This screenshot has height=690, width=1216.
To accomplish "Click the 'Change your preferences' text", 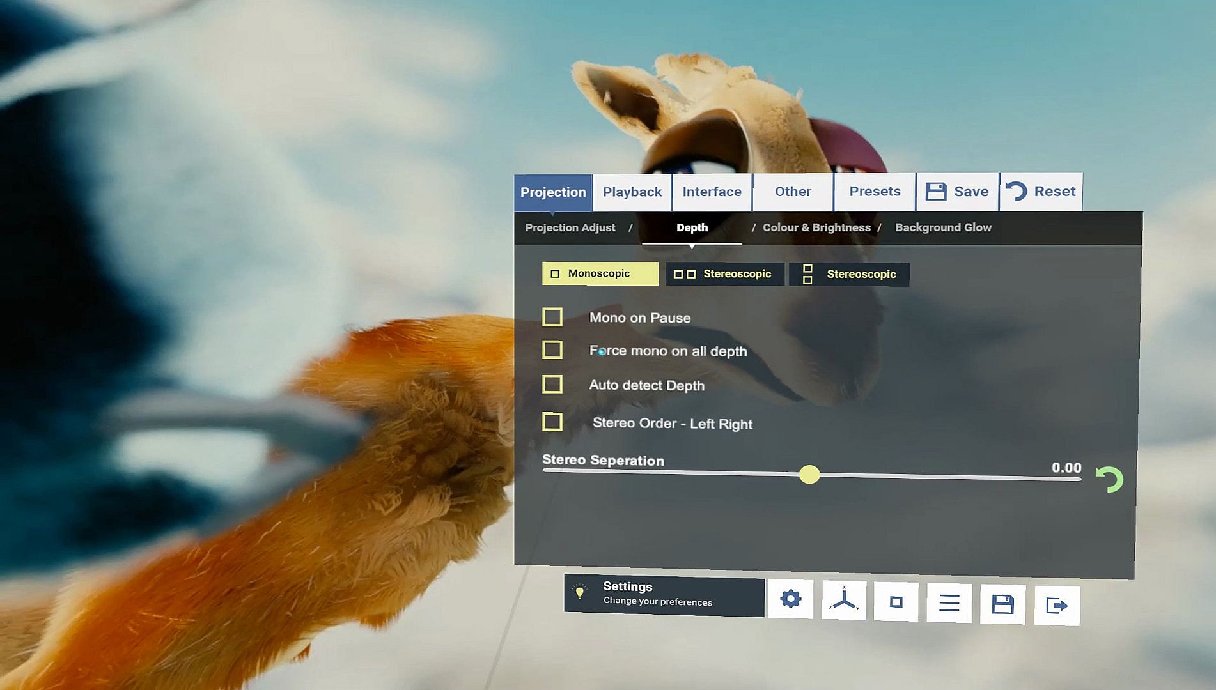I will (657, 601).
